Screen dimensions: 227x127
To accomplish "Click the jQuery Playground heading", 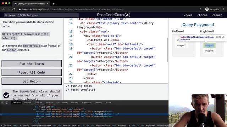I will pyautogui.click(x=198, y=25).
